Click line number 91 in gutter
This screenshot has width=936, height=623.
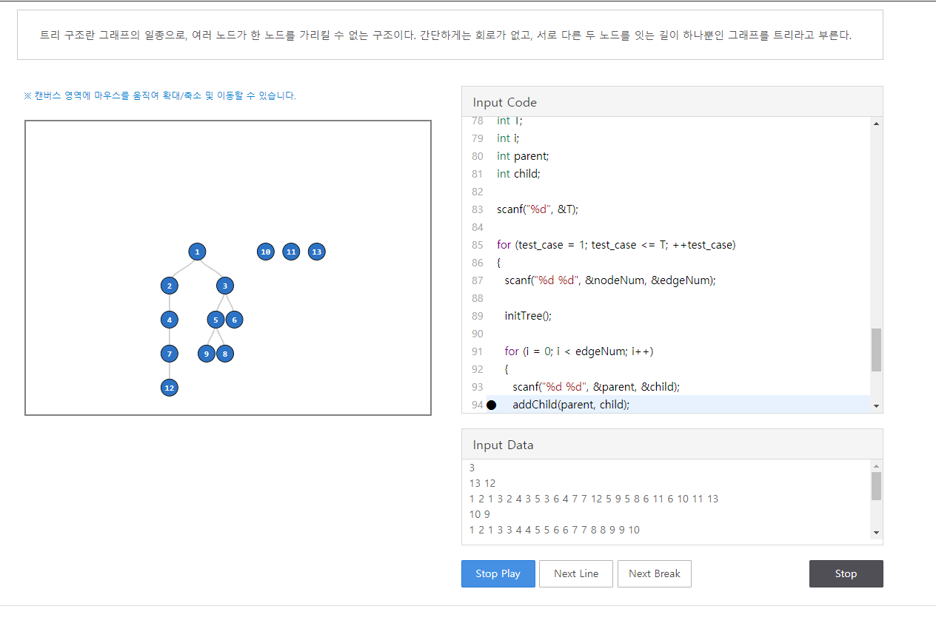coord(477,351)
